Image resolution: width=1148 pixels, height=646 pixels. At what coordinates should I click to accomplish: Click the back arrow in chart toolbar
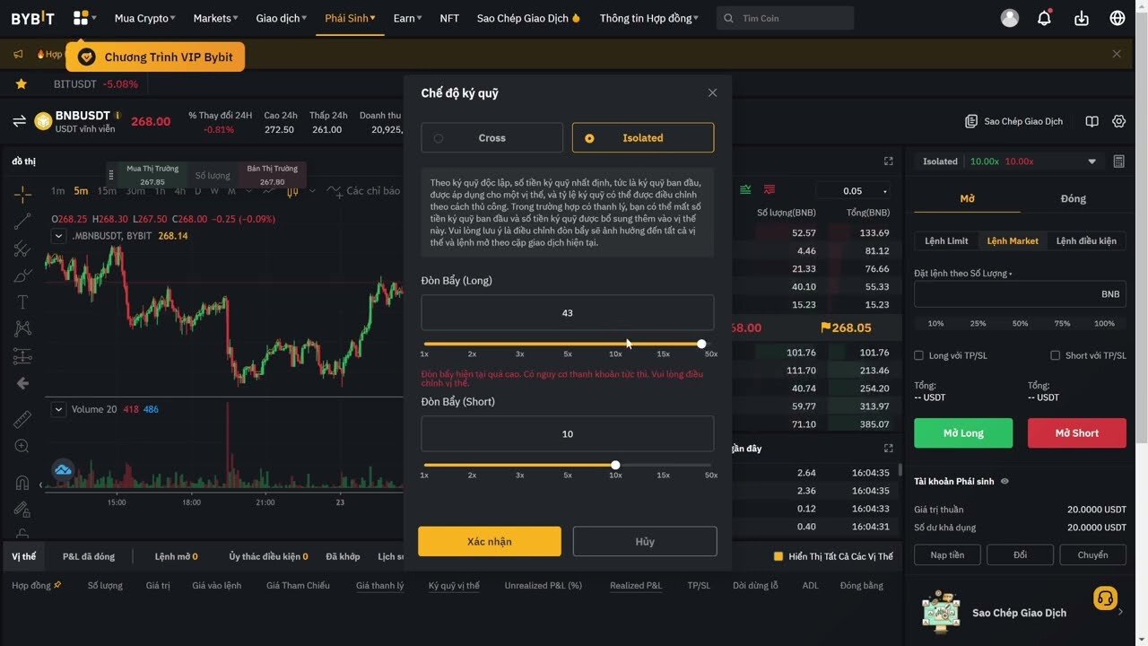22,383
